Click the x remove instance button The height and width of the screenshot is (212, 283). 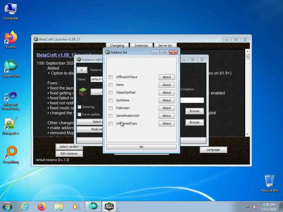(82, 70)
